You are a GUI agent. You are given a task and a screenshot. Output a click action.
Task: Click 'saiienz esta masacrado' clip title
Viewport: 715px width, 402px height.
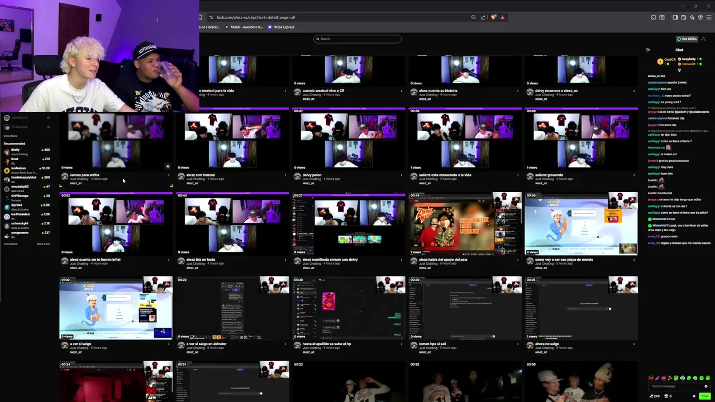(x=445, y=175)
